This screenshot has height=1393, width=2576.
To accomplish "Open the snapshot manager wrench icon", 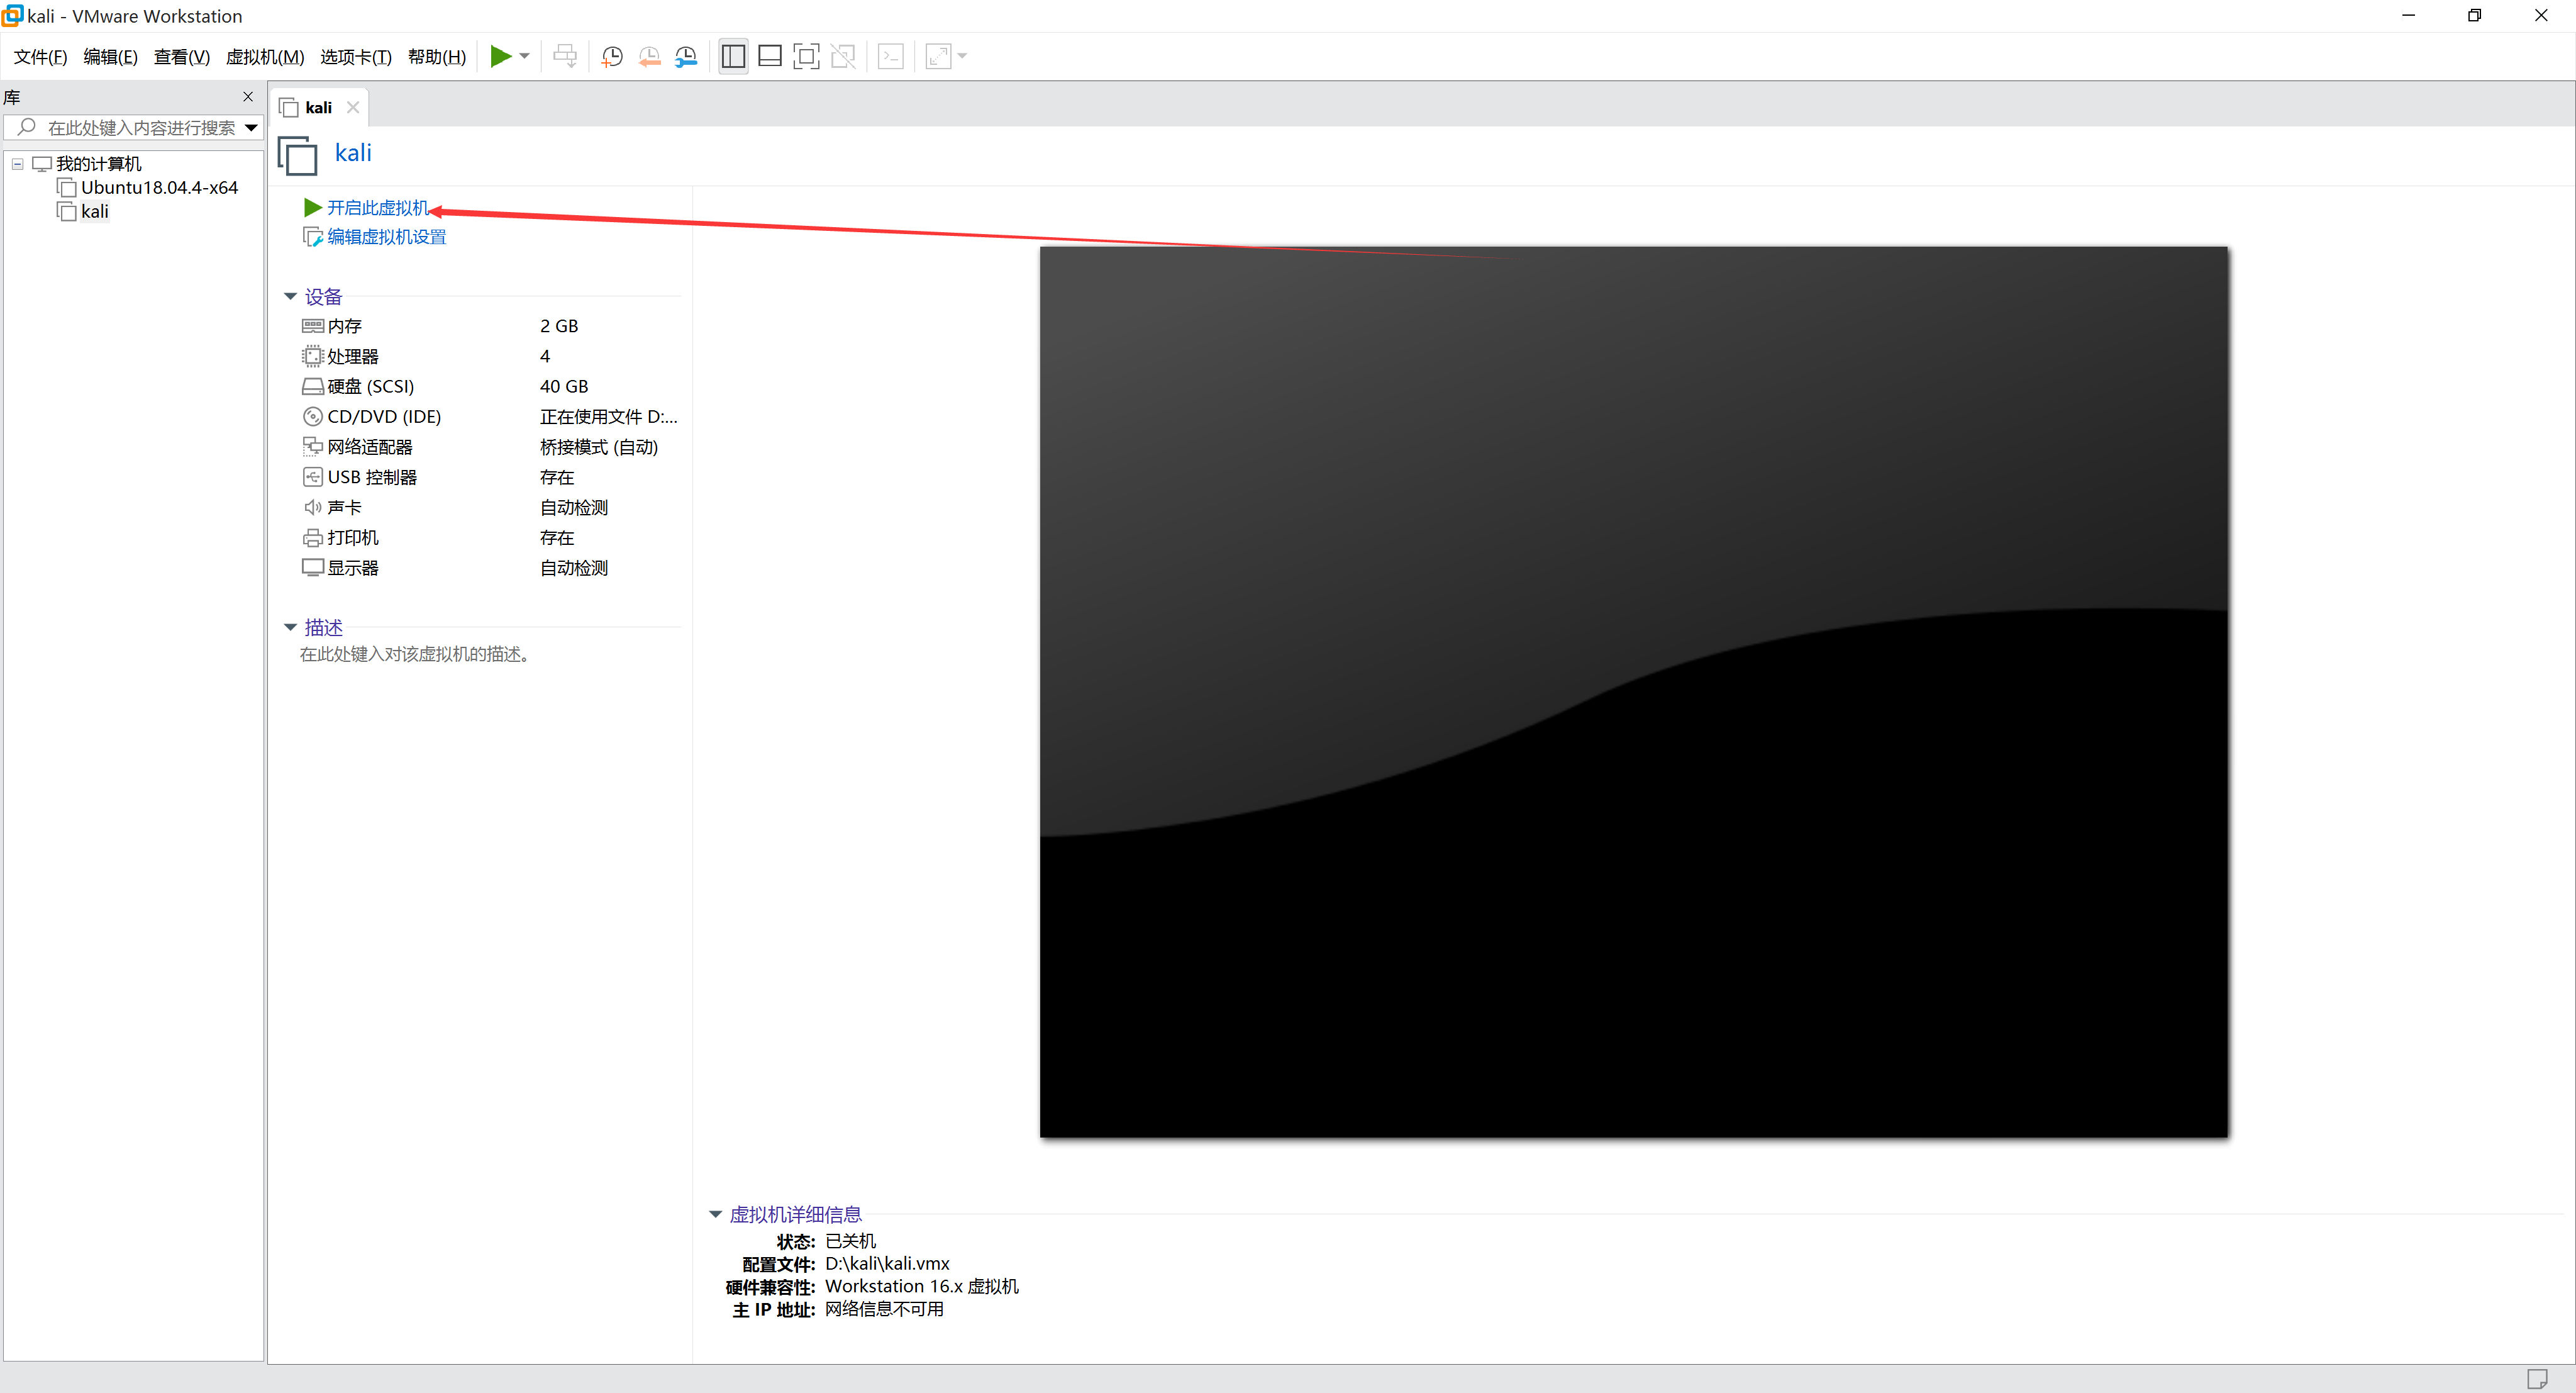I will click(x=686, y=56).
